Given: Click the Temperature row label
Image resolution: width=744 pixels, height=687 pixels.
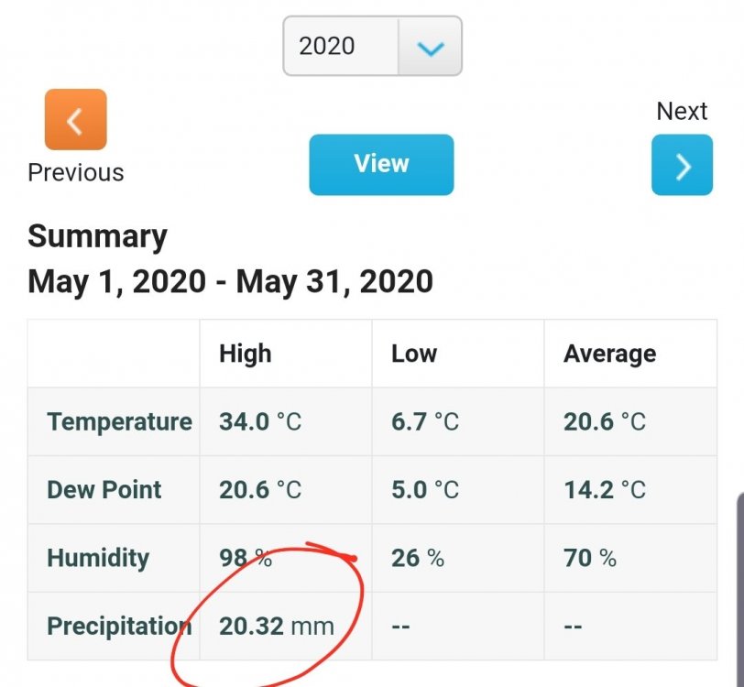Looking at the screenshot, I should click(x=119, y=421).
